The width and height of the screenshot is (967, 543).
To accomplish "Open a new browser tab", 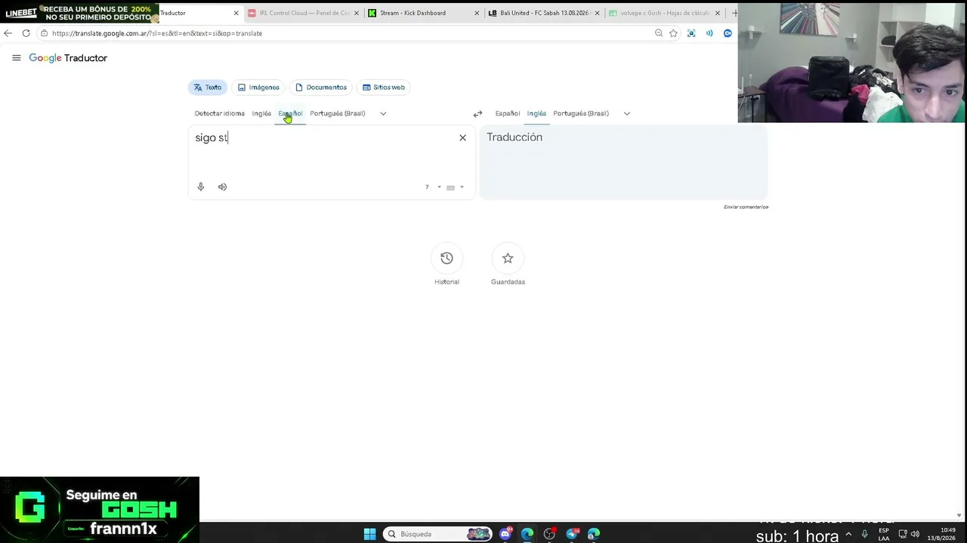I will point(734,13).
